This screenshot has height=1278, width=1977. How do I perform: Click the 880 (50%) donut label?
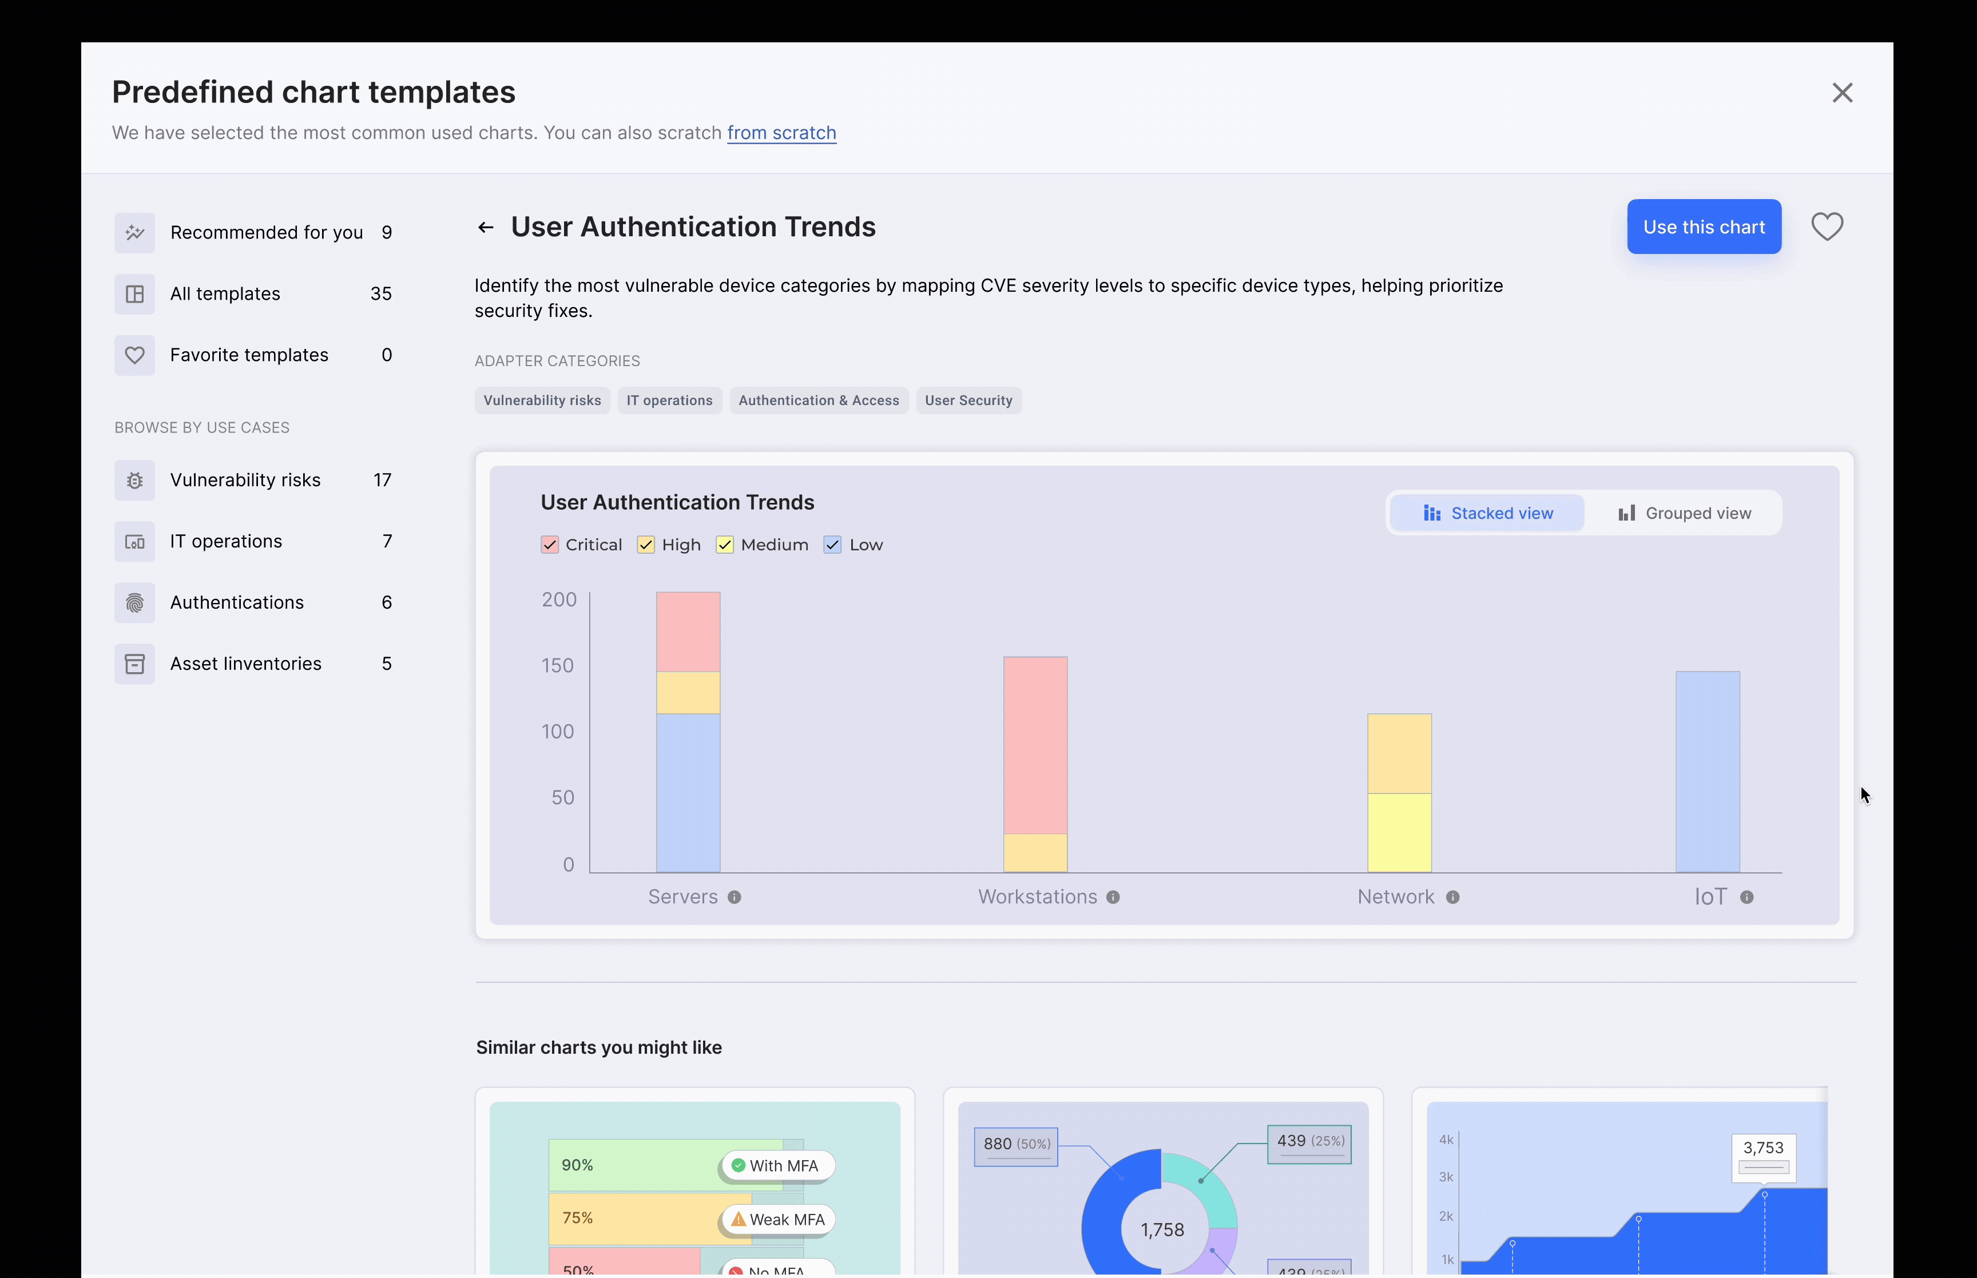[1017, 1146]
